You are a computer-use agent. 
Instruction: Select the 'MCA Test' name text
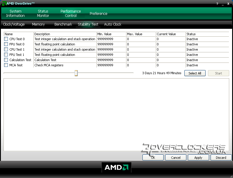pos(16,65)
